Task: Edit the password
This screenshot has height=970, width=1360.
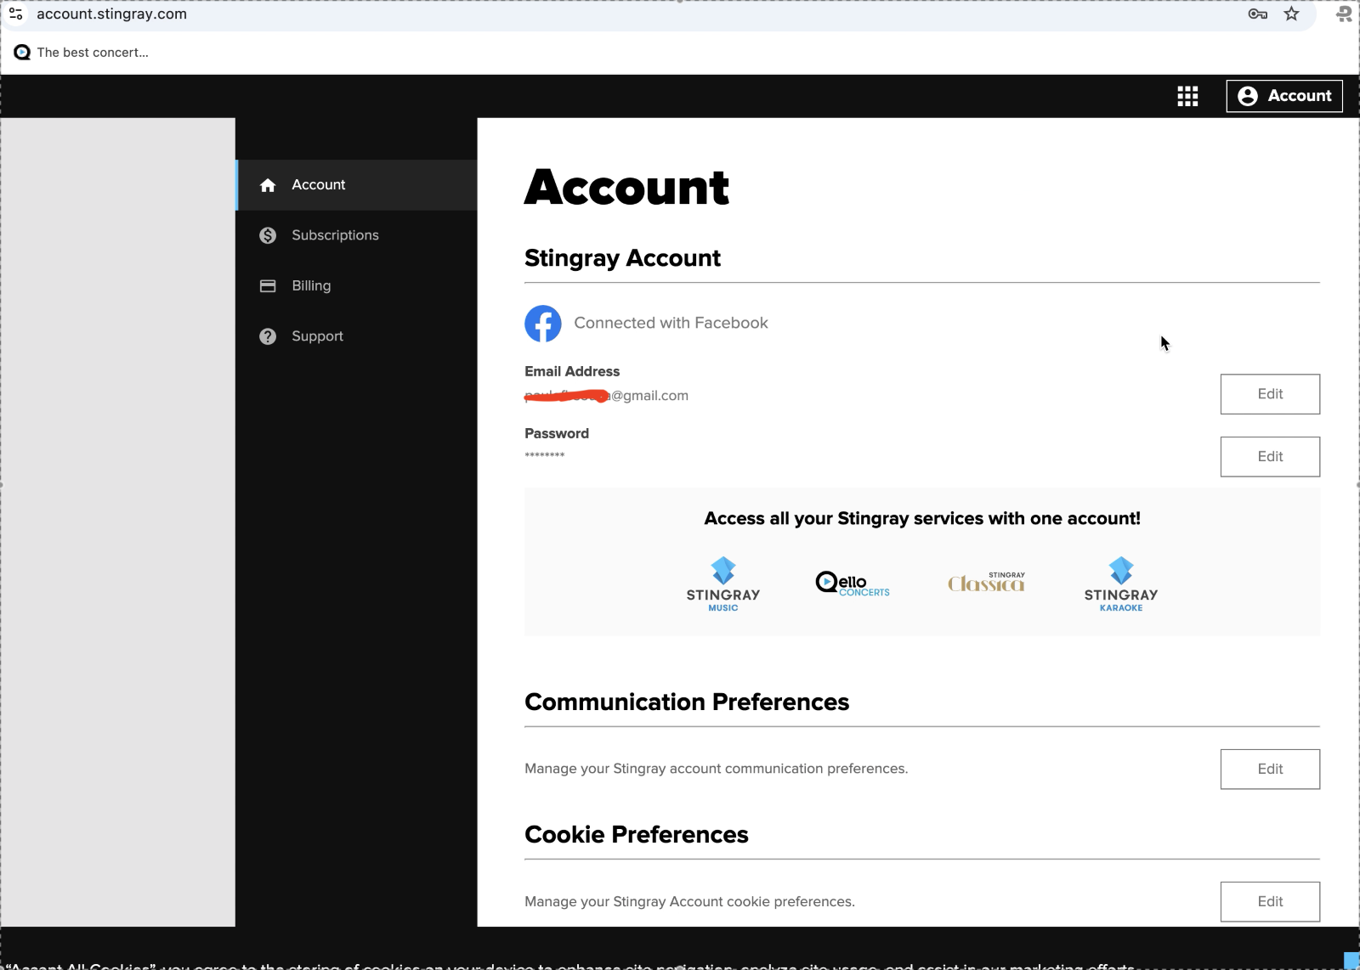Action: pyautogui.click(x=1269, y=456)
